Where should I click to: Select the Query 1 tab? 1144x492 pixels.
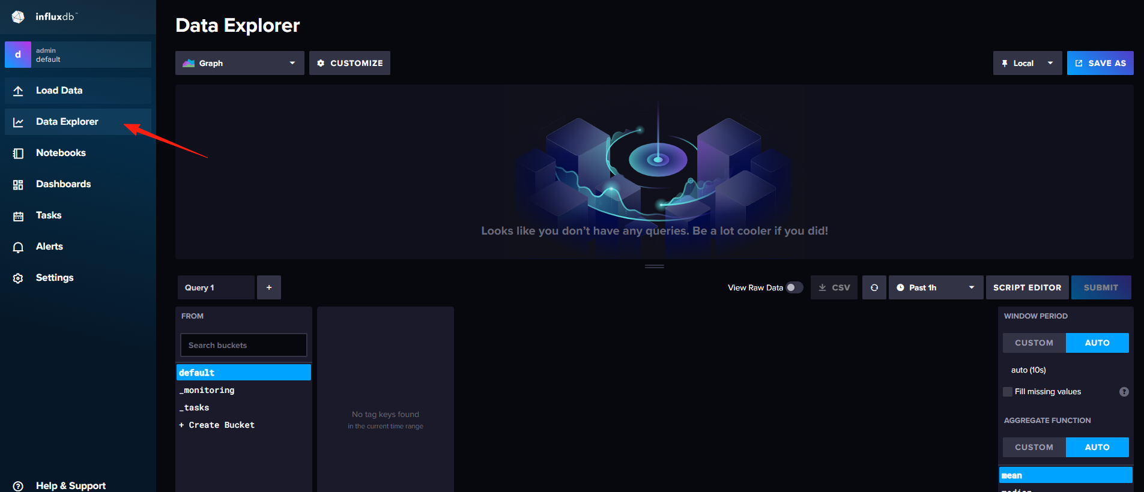[x=216, y=287]
